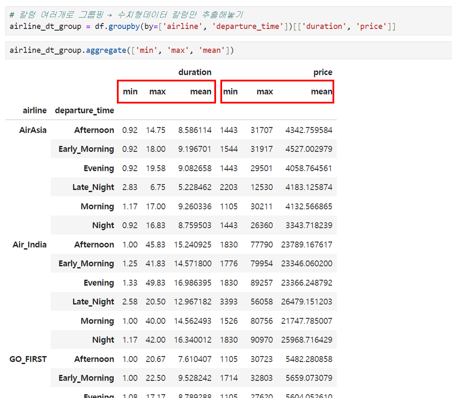Click the duration max value 45.83
The height and width of the screenshot is (398, 452).
point(156,245)
